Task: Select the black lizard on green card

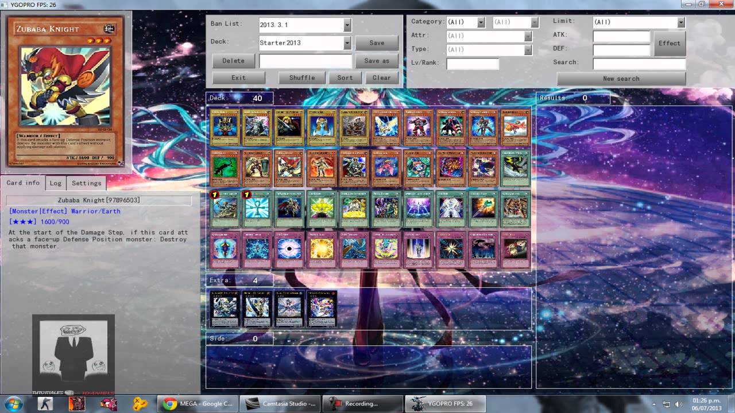Action: pyautogui.click(x=225, y=169)
